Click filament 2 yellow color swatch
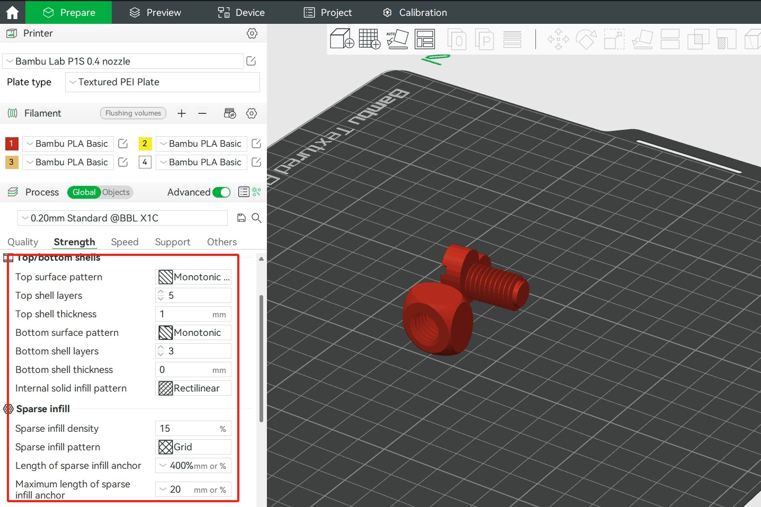 (145, 144)
